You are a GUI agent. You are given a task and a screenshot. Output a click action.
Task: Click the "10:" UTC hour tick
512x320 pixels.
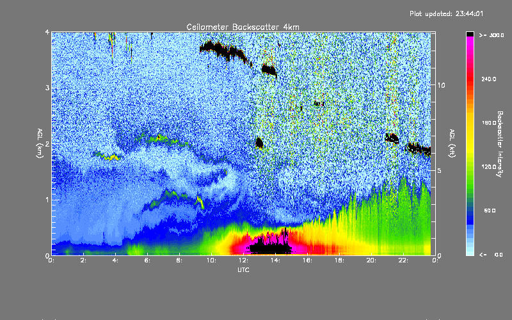coord(211,260)
